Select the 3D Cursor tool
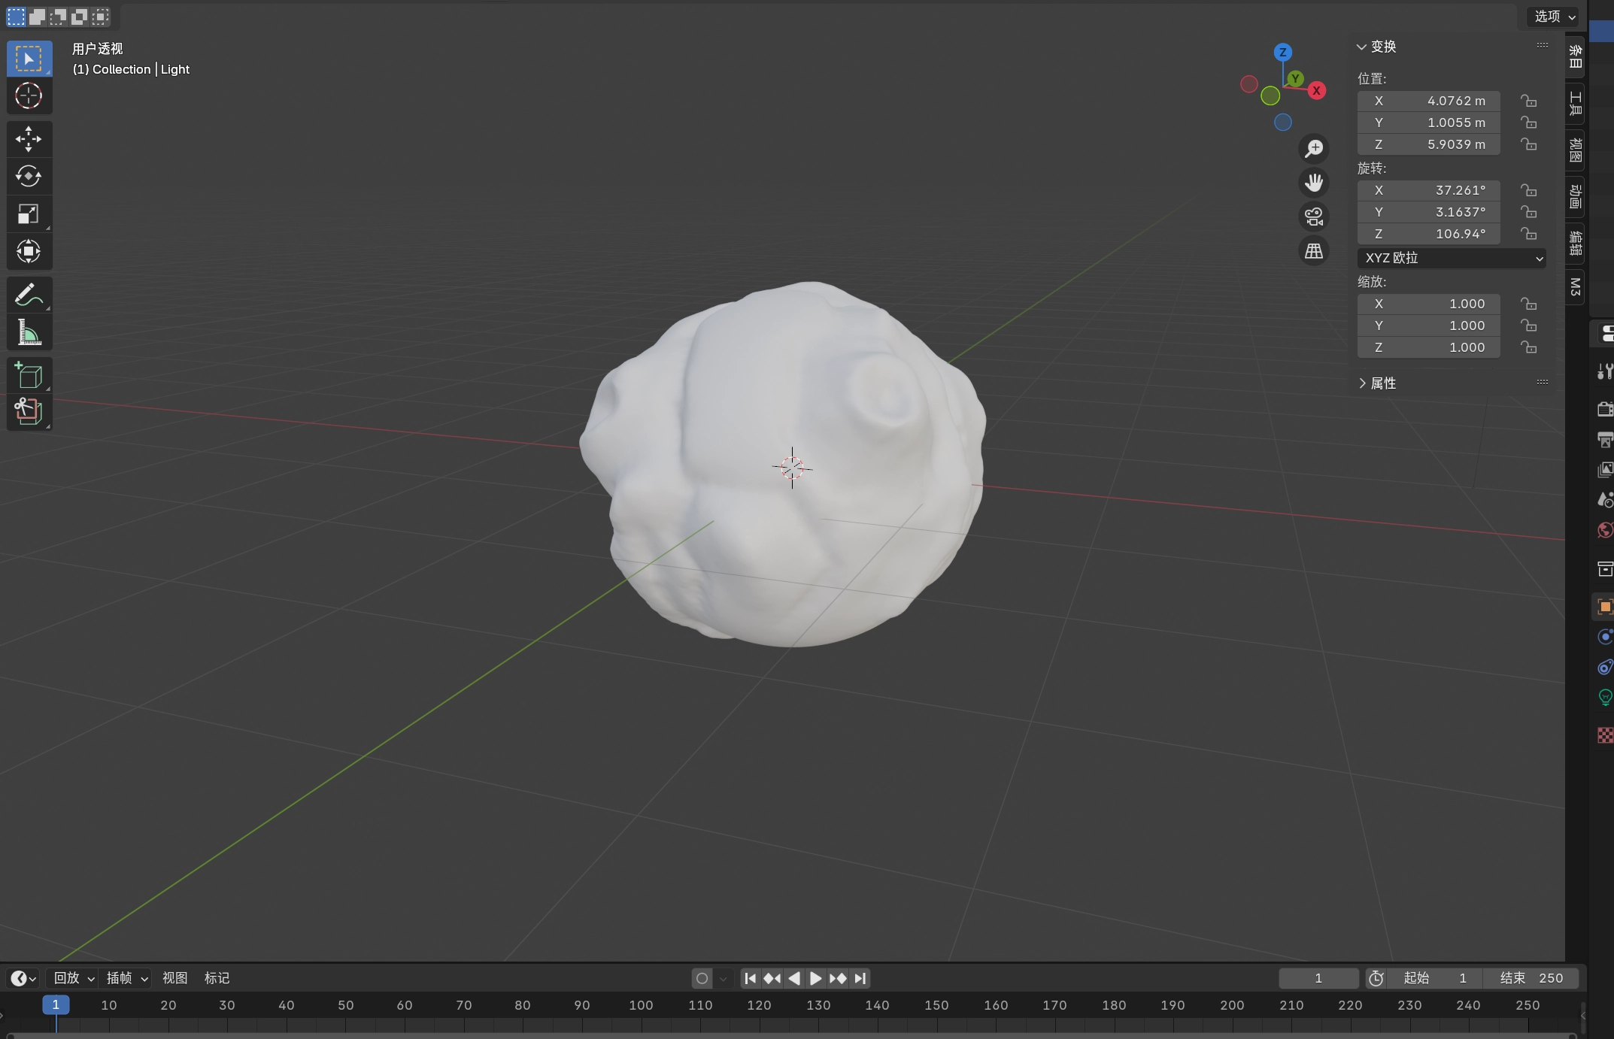 point(29,95)
